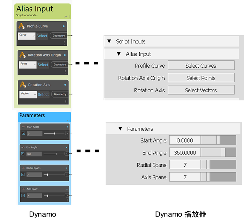
Task: Click the Geometry output port on Rotation Axis
Action: (x=60, y=94)
